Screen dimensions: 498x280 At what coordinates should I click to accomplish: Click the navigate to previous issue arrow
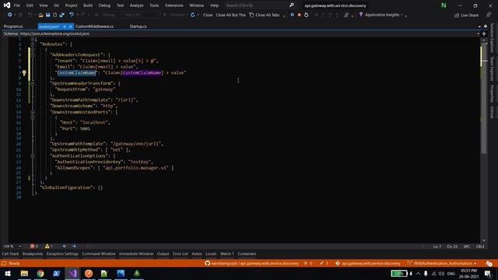(65, 247)
